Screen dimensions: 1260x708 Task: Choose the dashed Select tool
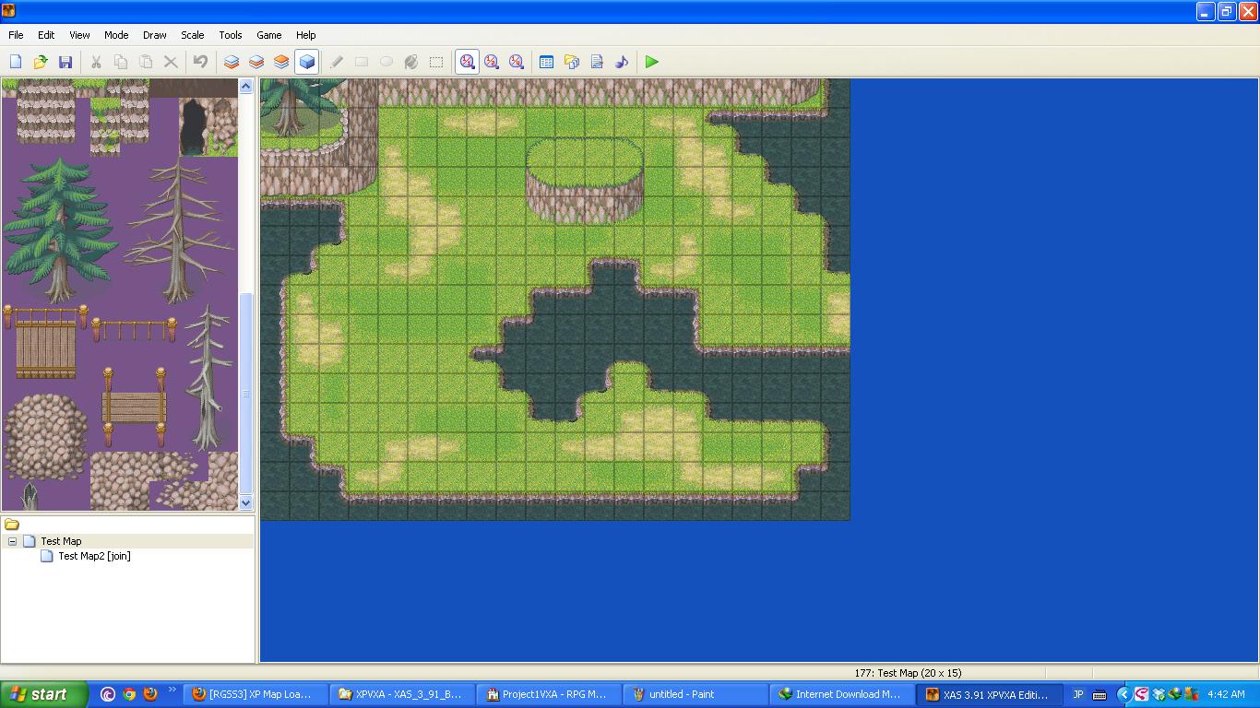[436, 62]
